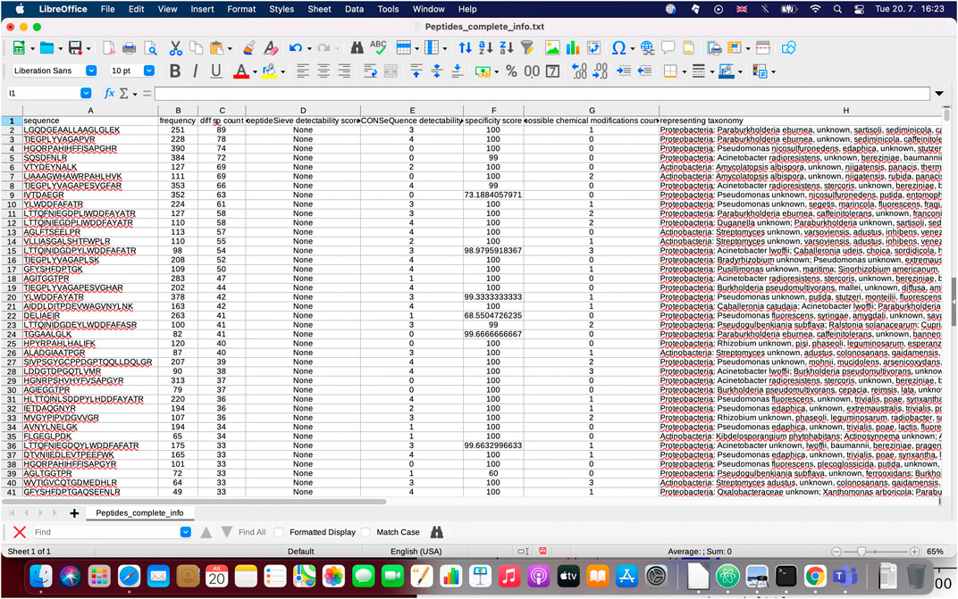Image resolution: width=958 pixels, height=599 pixels.
Task: Click the AutoFilter funnel icon
Action: pos(527,48)
